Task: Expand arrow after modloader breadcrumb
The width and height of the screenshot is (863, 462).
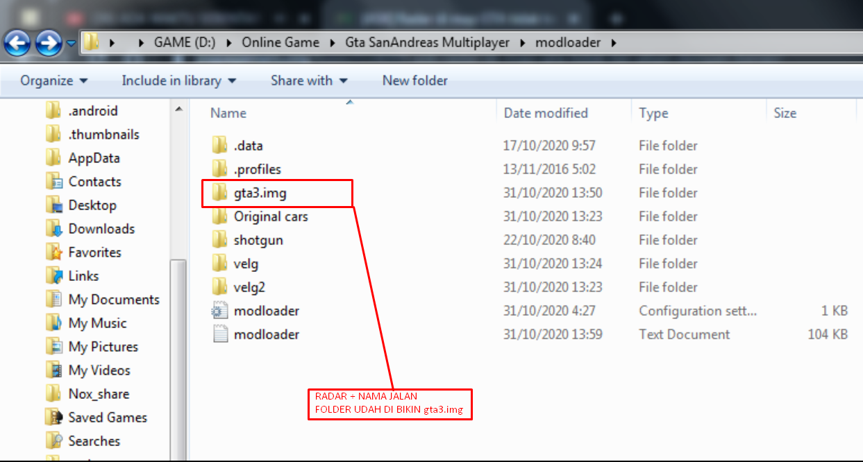Action: [613, 43]
